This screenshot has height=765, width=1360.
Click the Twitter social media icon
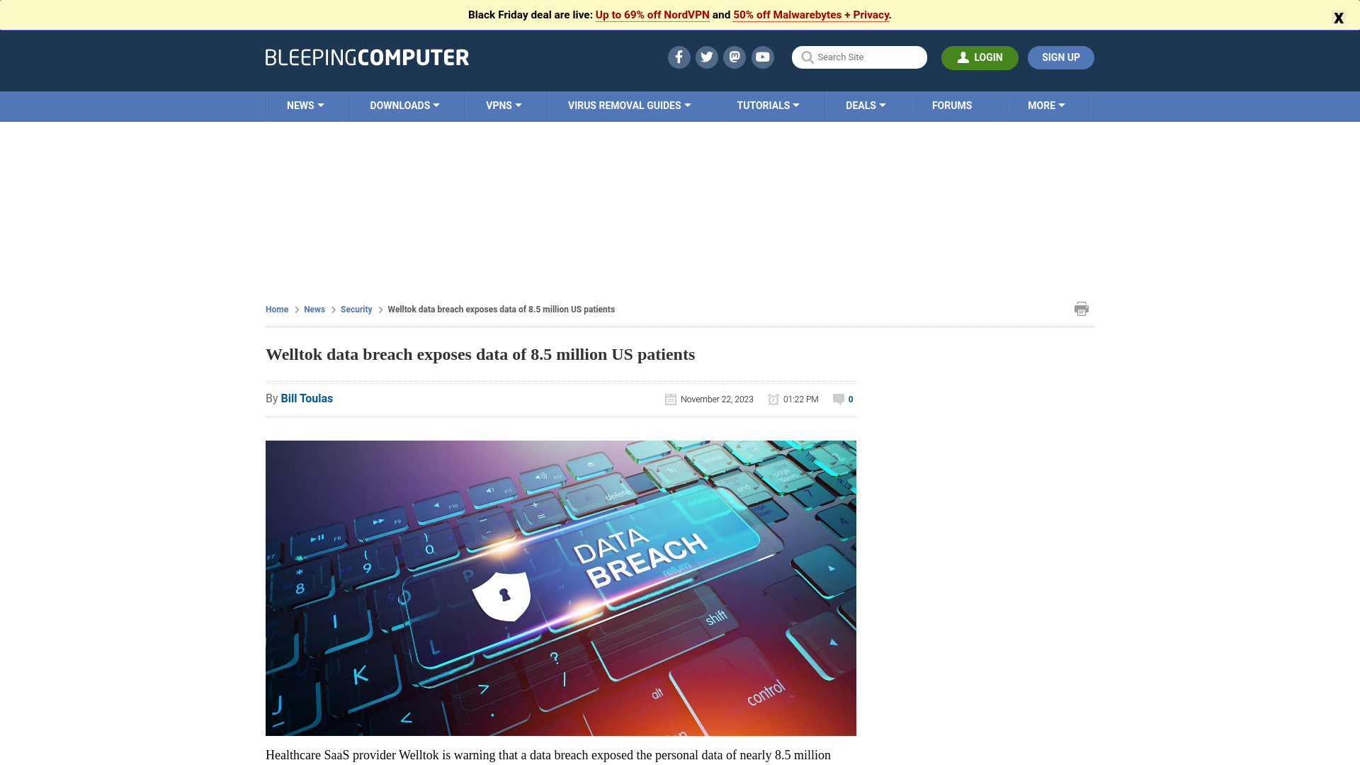[707, 57]
